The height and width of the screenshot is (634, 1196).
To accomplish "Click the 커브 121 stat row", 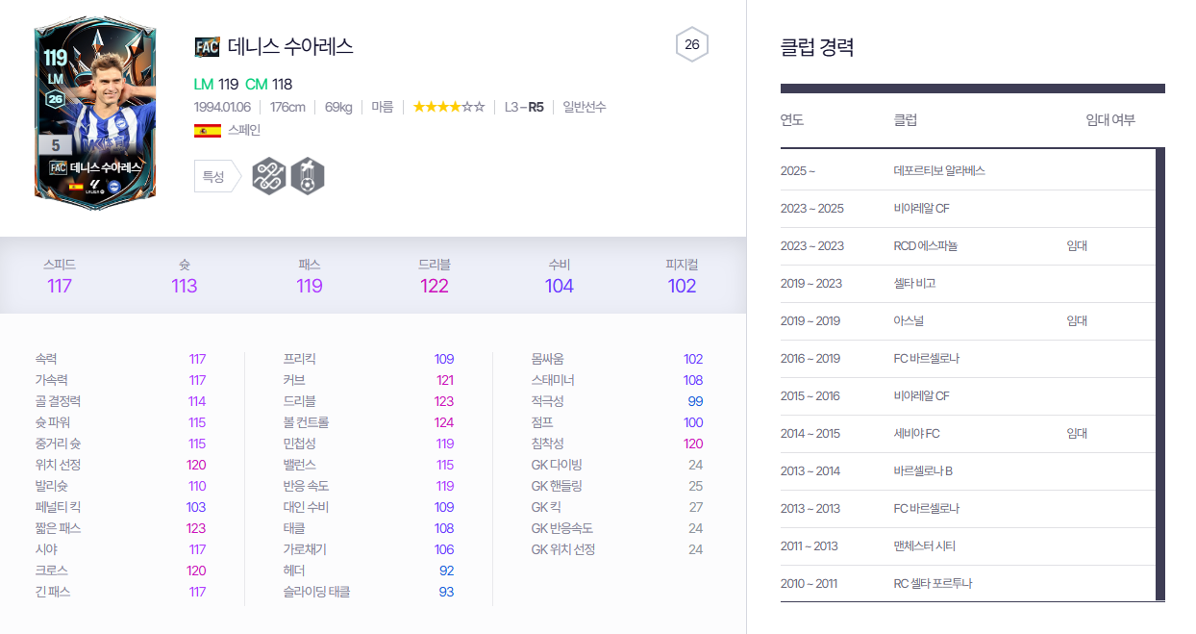I will 368,380.
